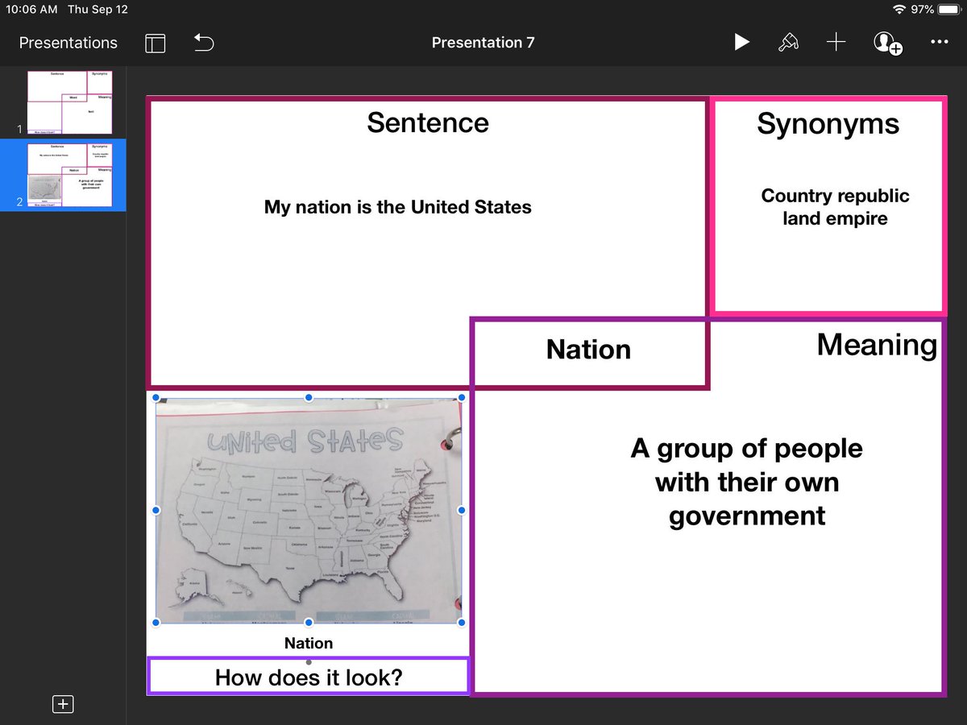This screenshot has width=967, height=725.
Task: Select 'My nation is the United States' text
Action: pyautogui.click(x=398, y=207)
